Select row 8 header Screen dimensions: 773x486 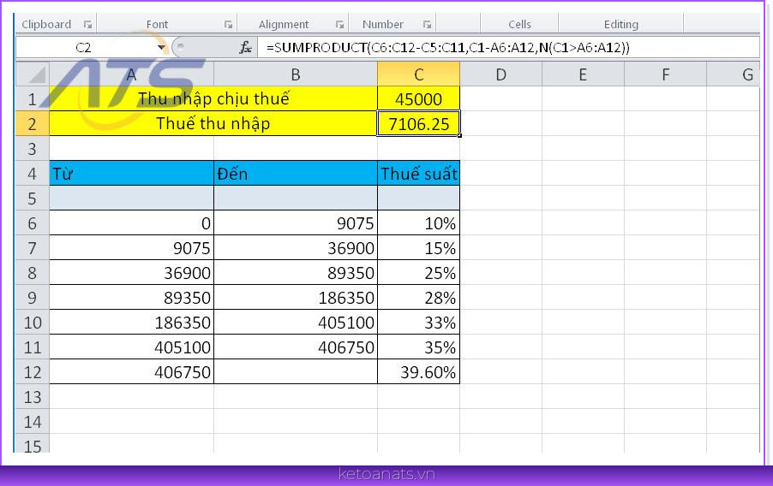click(x=33, y=272)
